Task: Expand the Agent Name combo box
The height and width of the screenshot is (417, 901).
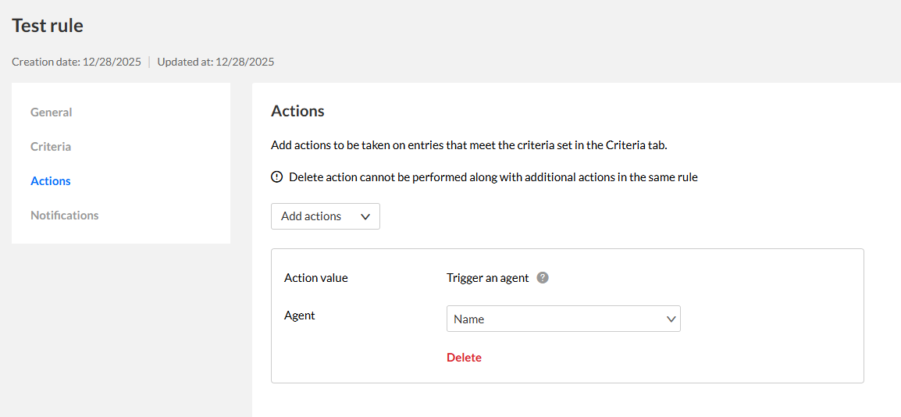Action: [563, 319]
